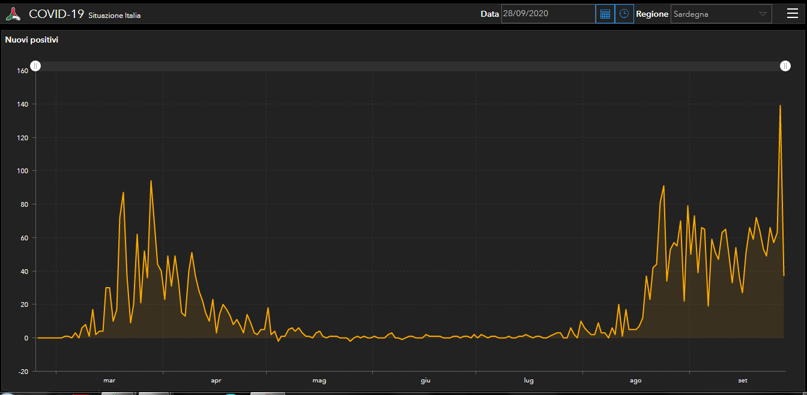Click the Nuovi positivi chart title

[31, 40]
